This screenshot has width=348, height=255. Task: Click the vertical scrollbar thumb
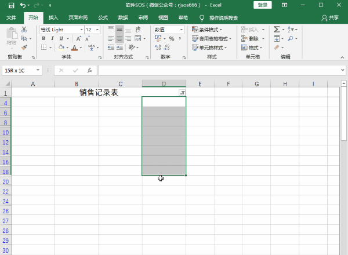(344, 114)
